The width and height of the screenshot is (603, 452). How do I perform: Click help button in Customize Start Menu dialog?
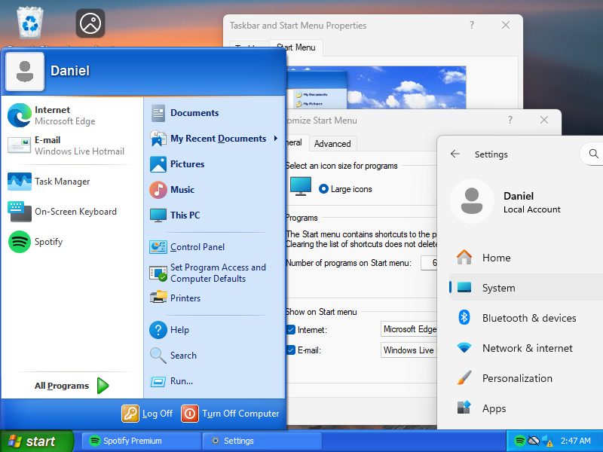(510, 121)
